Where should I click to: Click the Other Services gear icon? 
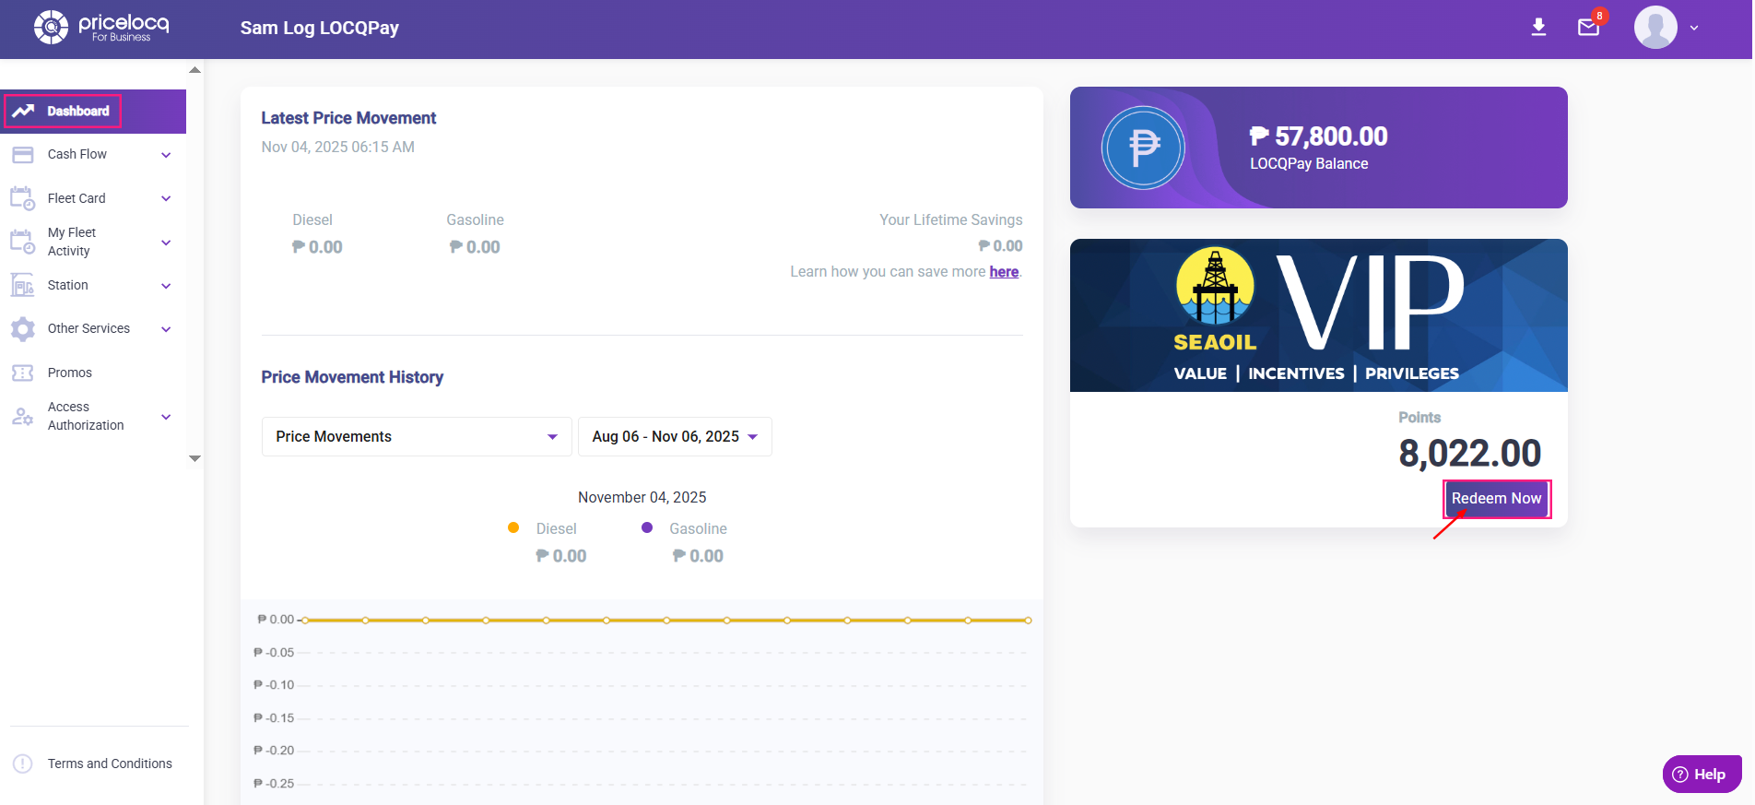click(x=23, y=329)
